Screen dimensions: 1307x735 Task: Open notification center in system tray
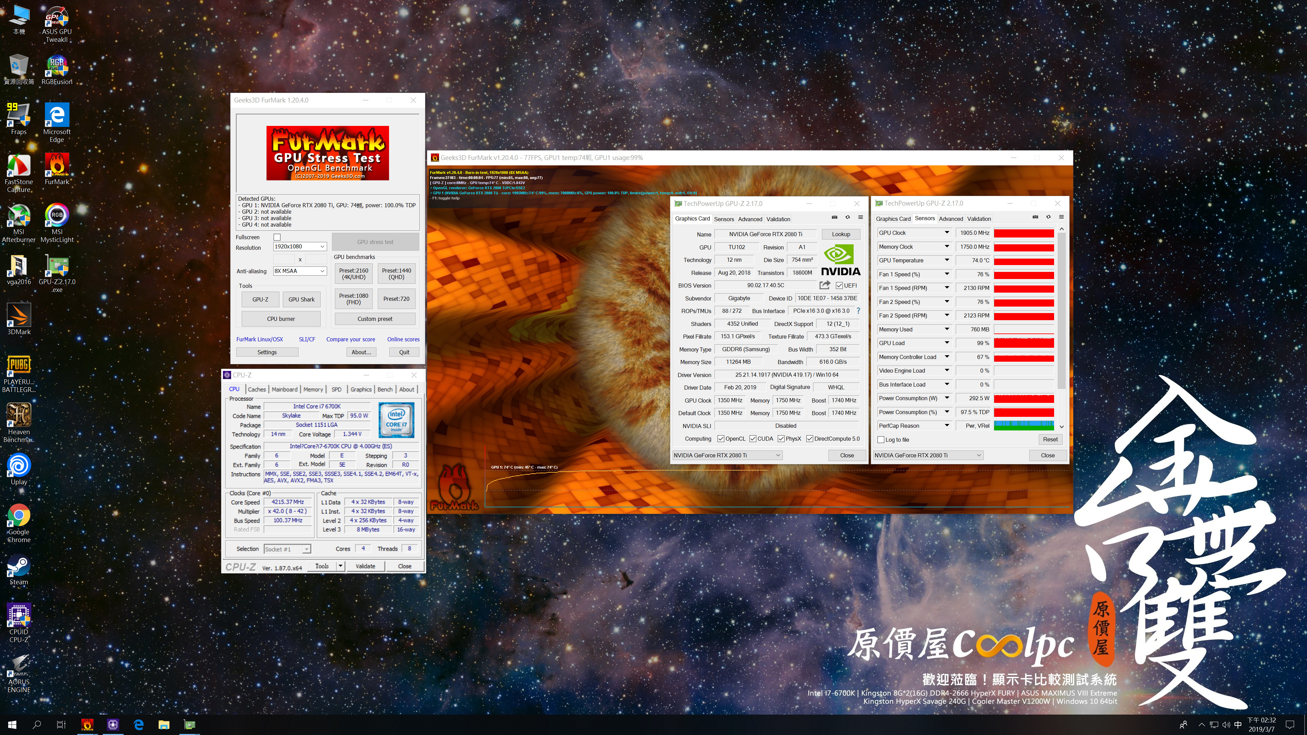[x=1290, y=724]
